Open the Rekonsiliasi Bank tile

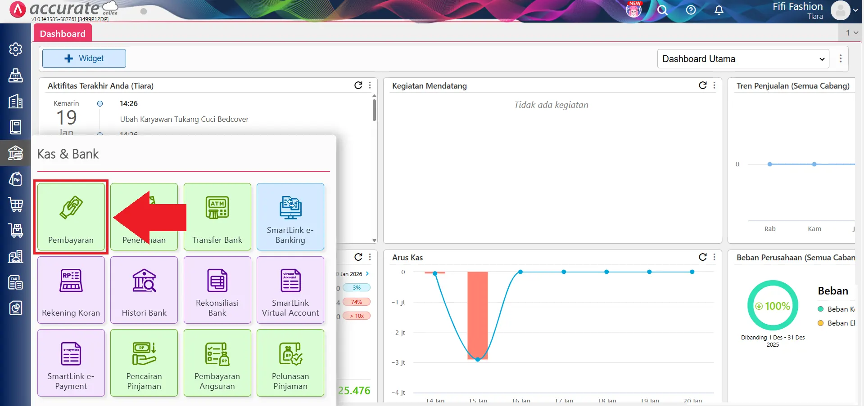[217, 290]
